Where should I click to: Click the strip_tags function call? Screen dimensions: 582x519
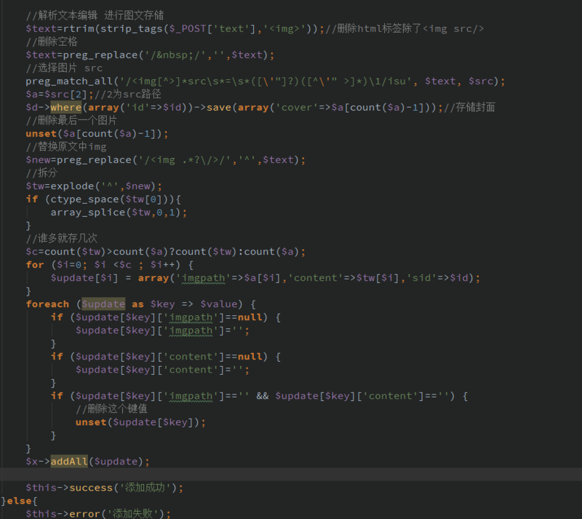tap(132, 28)
